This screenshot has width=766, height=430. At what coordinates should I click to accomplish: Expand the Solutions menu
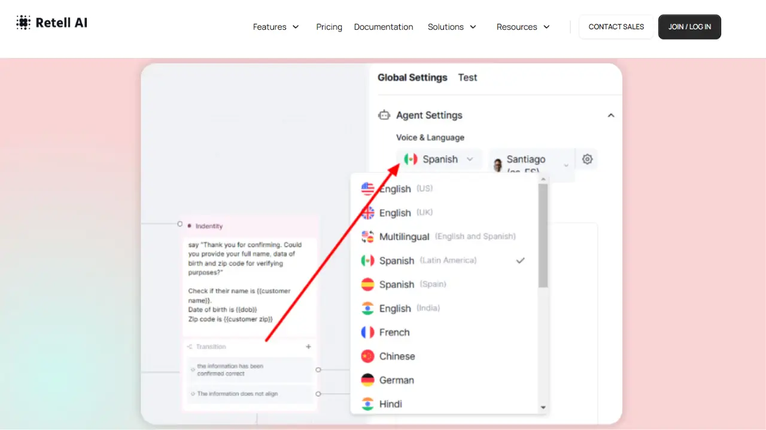coord(452,27)
